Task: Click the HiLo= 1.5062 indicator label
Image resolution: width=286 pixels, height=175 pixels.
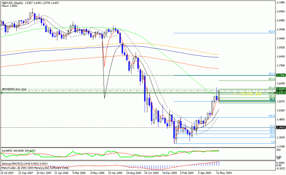Action: click(10, 6)
